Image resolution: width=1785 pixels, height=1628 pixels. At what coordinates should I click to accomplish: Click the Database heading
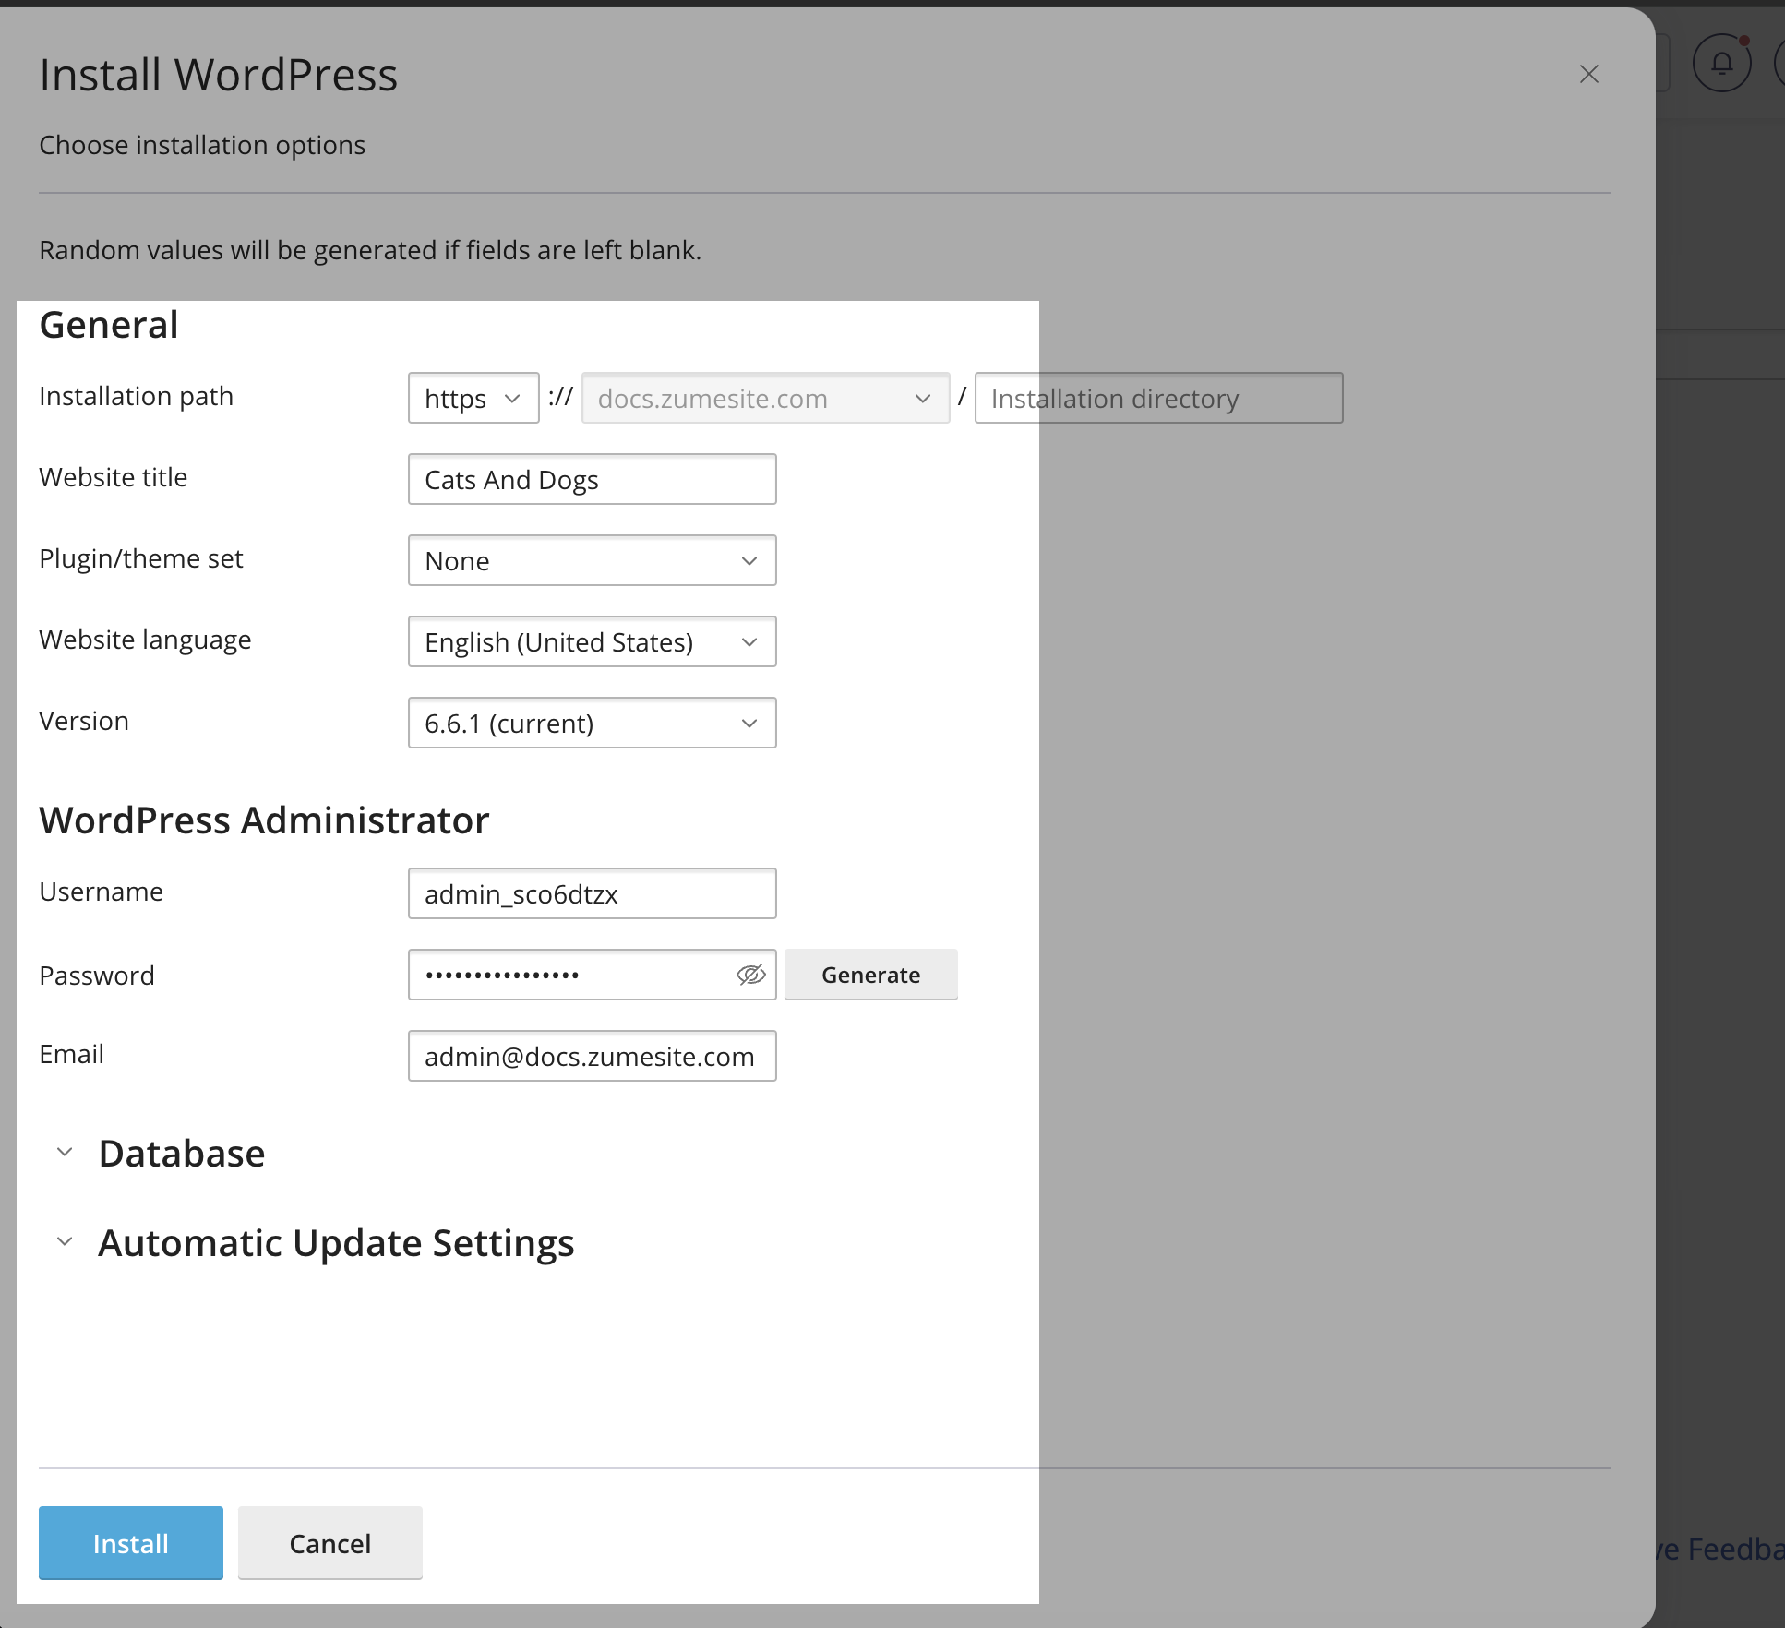pos(182,1154)
